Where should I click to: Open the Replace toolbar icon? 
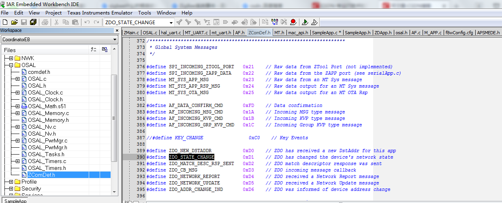(x=207, y=22)
